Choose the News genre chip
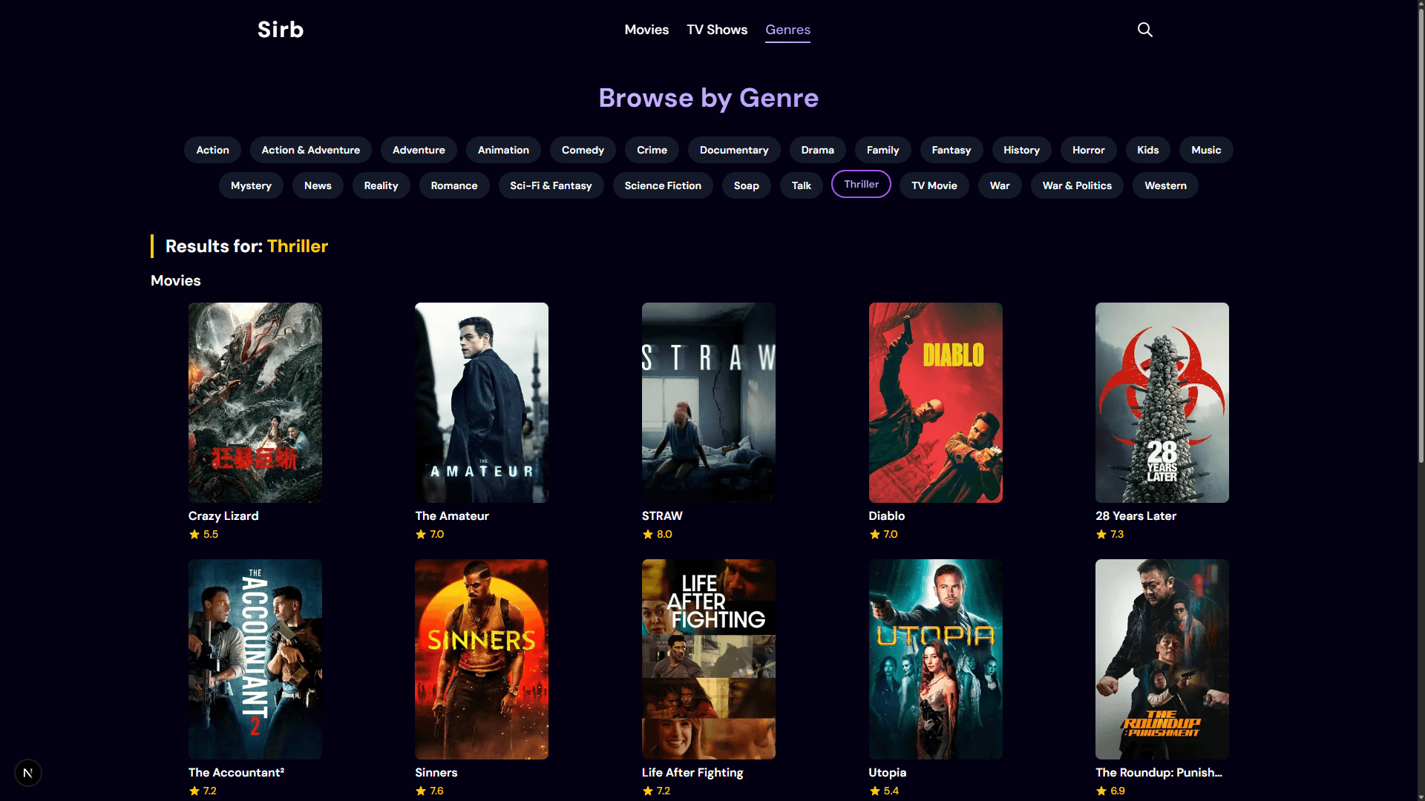Screen dimensions: 1425x801 (318, 185)
